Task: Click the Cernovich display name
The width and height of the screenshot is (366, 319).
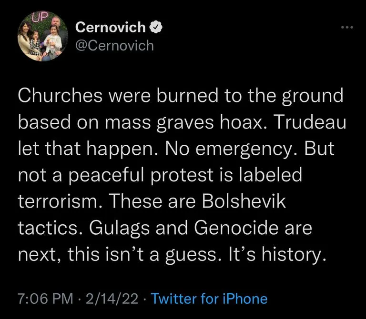Action: pos(111,28)
